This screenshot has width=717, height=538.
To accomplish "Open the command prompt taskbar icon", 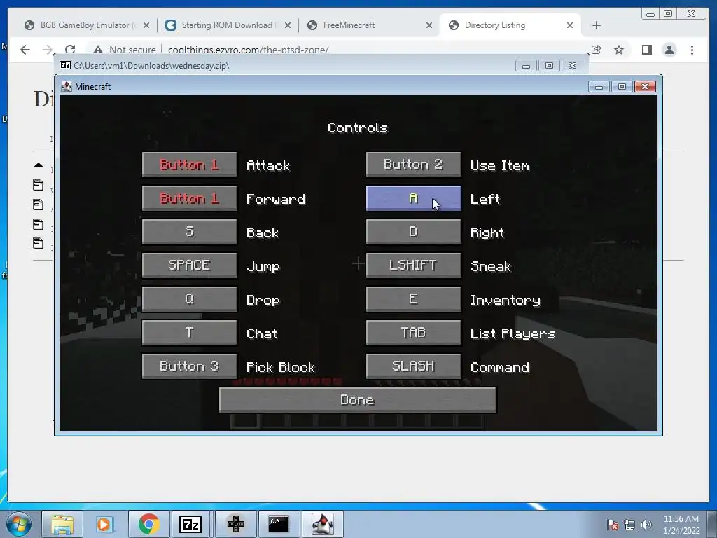I will tap(279, 524).
